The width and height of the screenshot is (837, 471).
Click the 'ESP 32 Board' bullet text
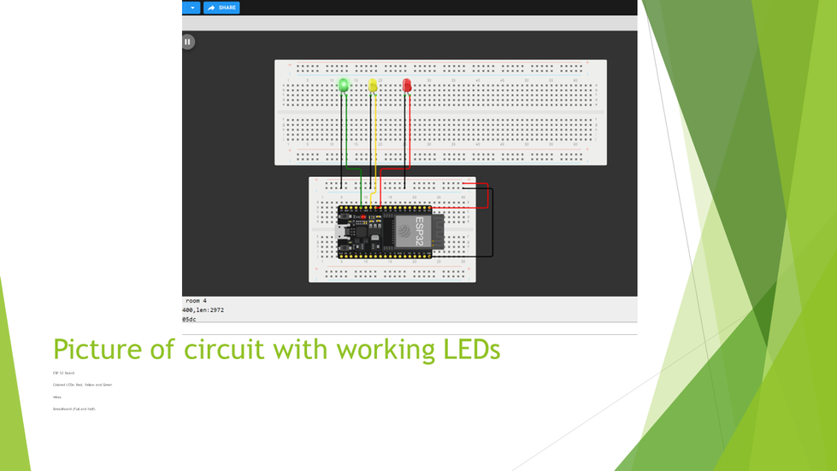pyautogui.click(x=63, y=373)
